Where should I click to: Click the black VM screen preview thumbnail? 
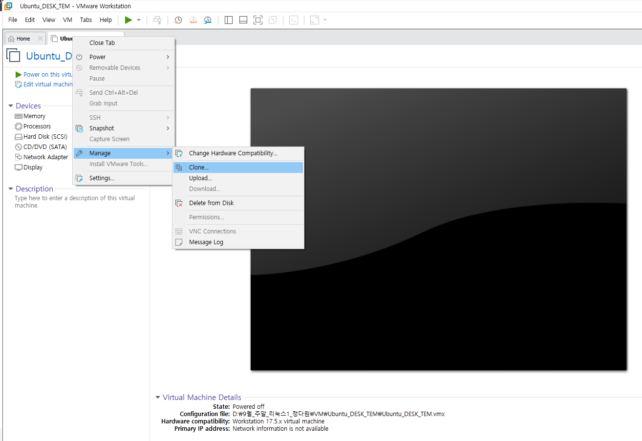[438, 229]
